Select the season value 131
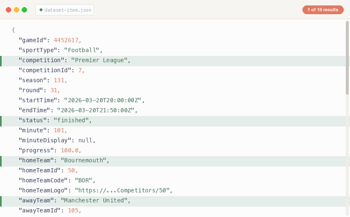The image size is (350, 217). point(59,80)
